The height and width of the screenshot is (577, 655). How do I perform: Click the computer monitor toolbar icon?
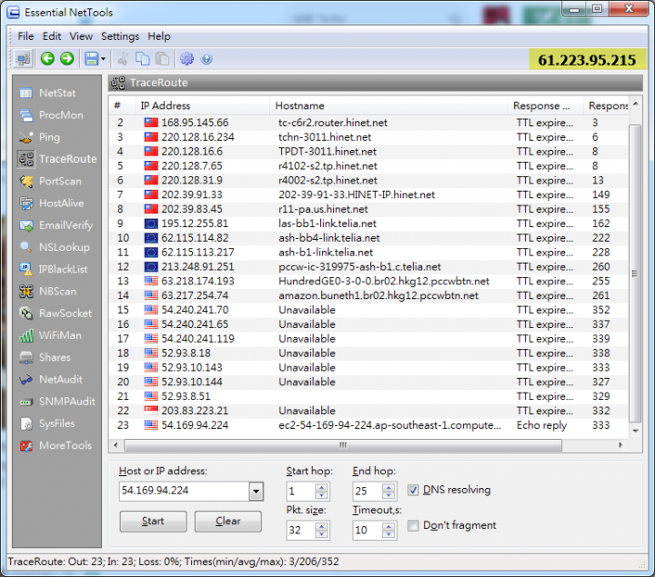[23, 59]
